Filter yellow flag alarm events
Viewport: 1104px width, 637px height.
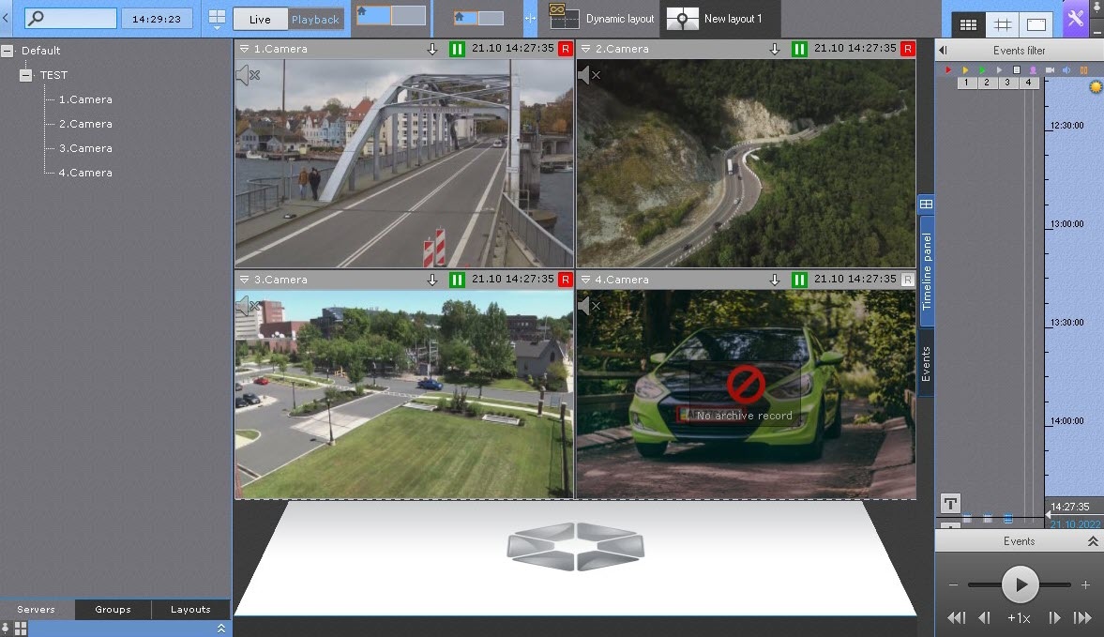coord(965,69)
